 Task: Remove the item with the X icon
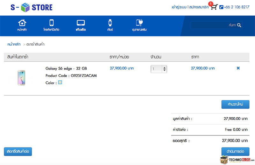click(238, 68)
